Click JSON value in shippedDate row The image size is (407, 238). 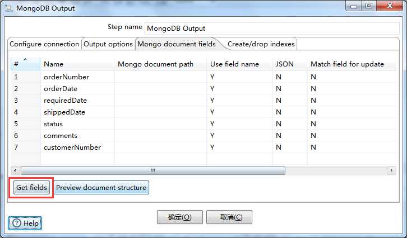pos(290,112)
